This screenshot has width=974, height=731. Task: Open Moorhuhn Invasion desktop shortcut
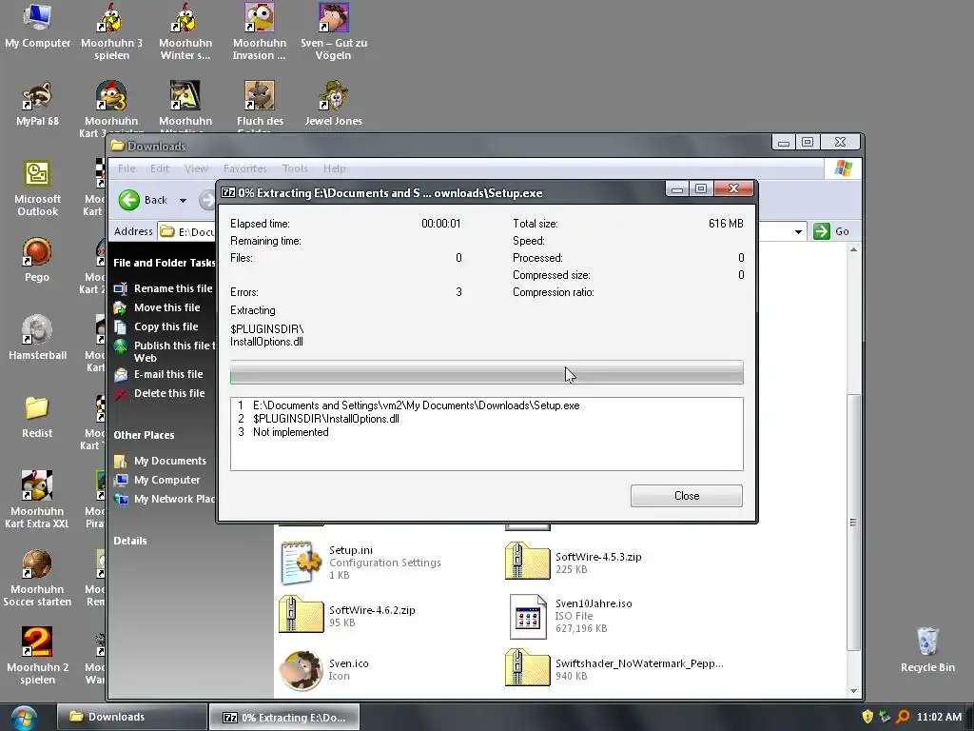pyautogui.click(x=260, y=31)
